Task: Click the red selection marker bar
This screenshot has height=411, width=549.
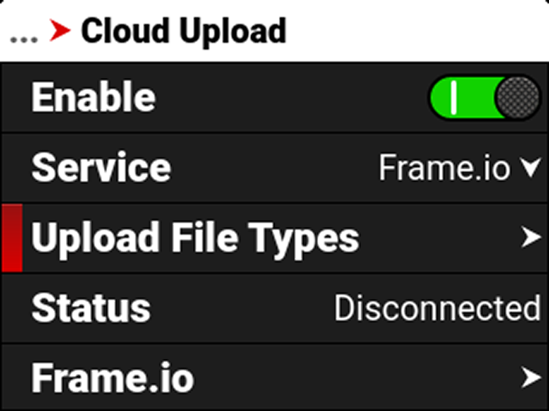Action: tap(12, 238)
